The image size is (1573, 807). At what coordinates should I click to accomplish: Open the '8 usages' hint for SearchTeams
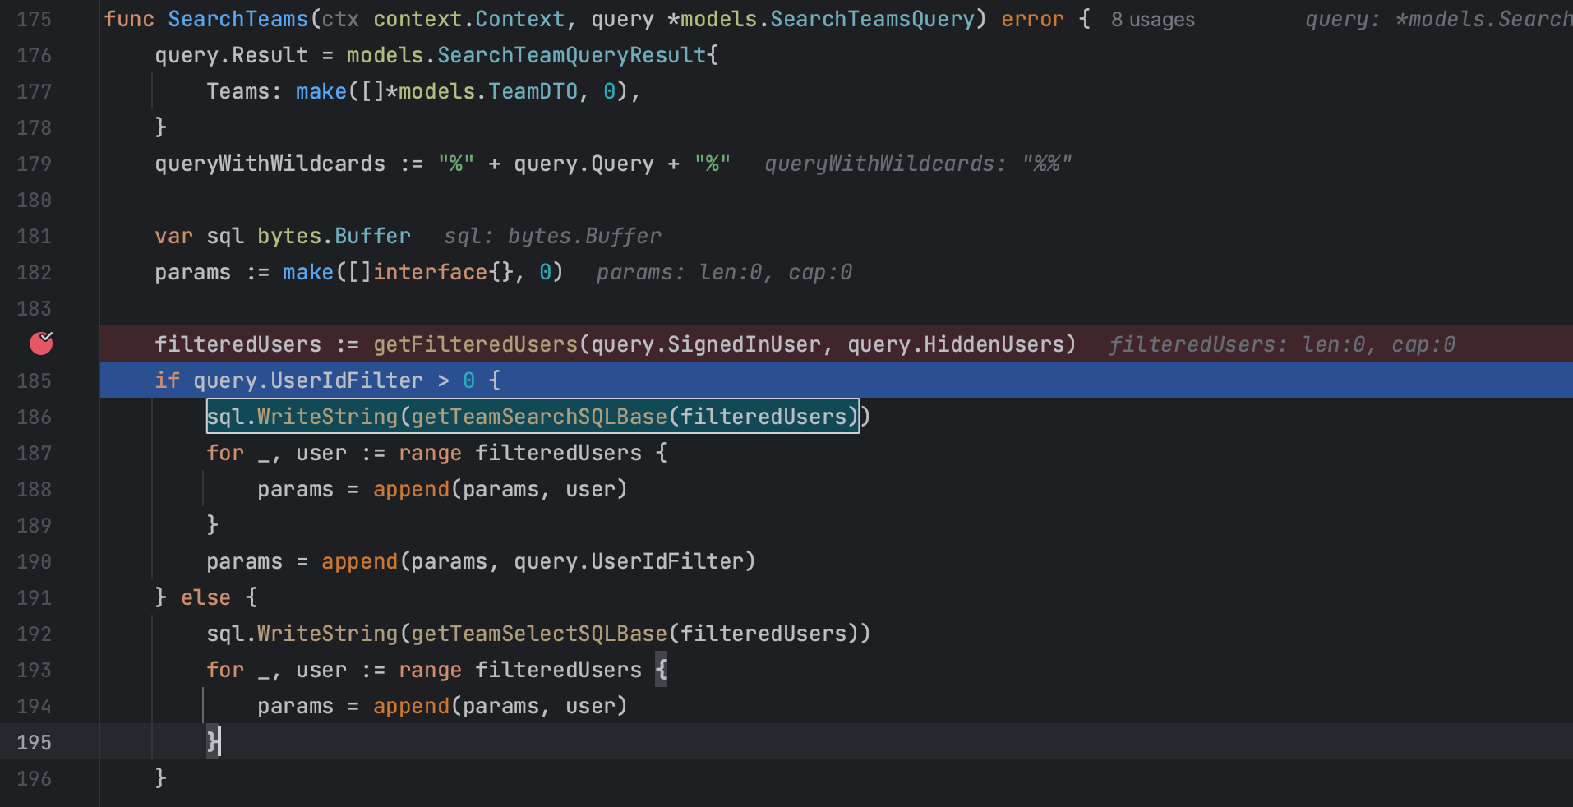1152,19
